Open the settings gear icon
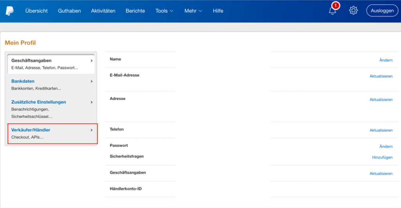401x208 pixels. (x=354, y=11)
